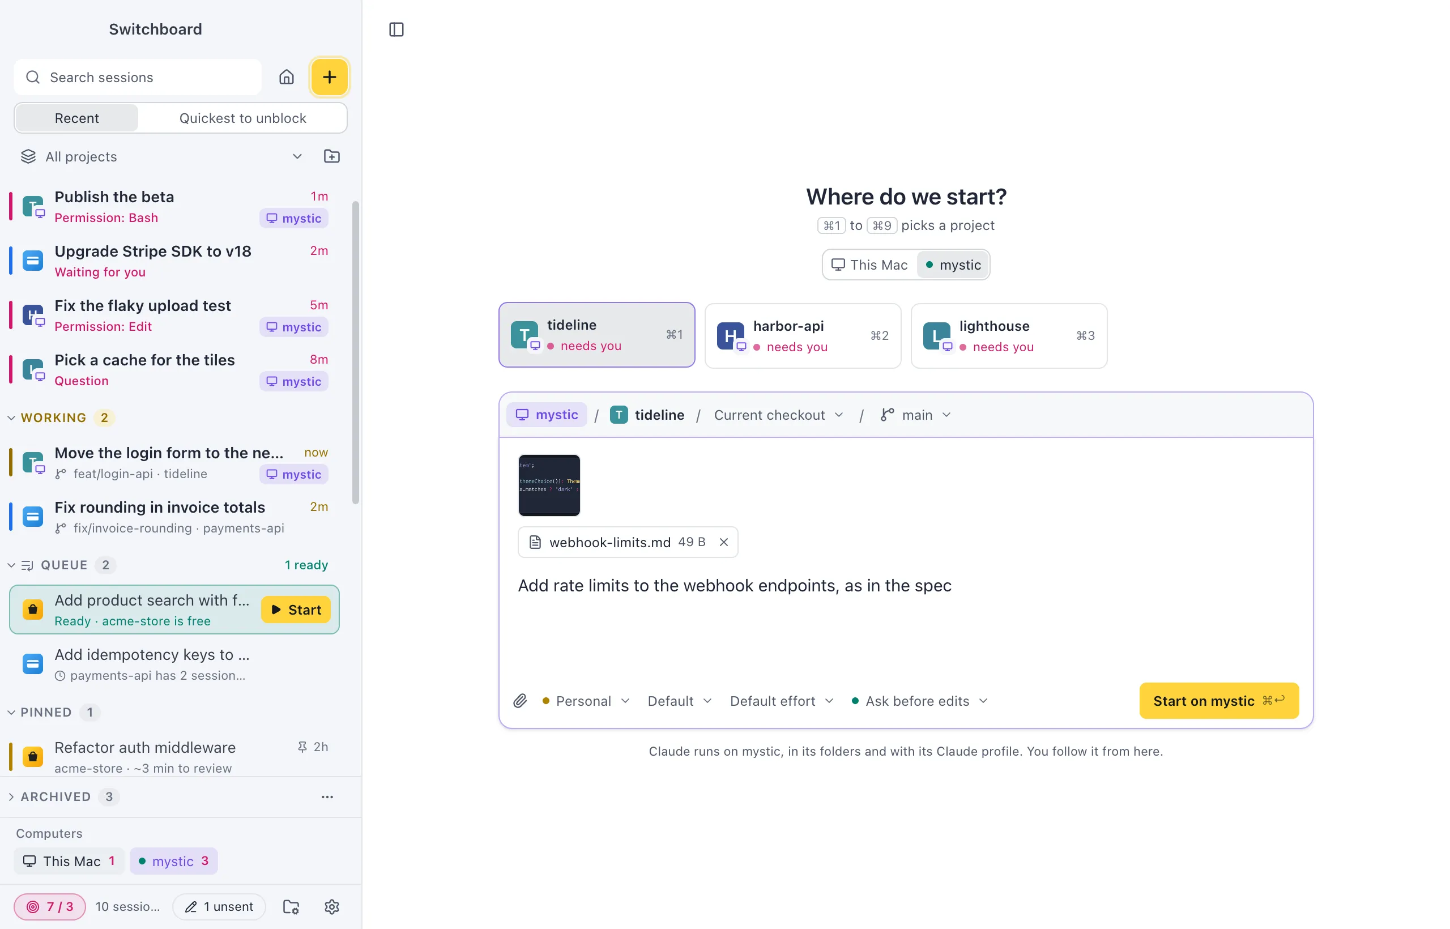Screen dimensions: 1450x929
Task: Expand the ARCHIVED section
Action: tap(11, 797)
